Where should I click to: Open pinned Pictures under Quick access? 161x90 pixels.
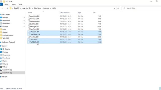click(x=5, y=26)
